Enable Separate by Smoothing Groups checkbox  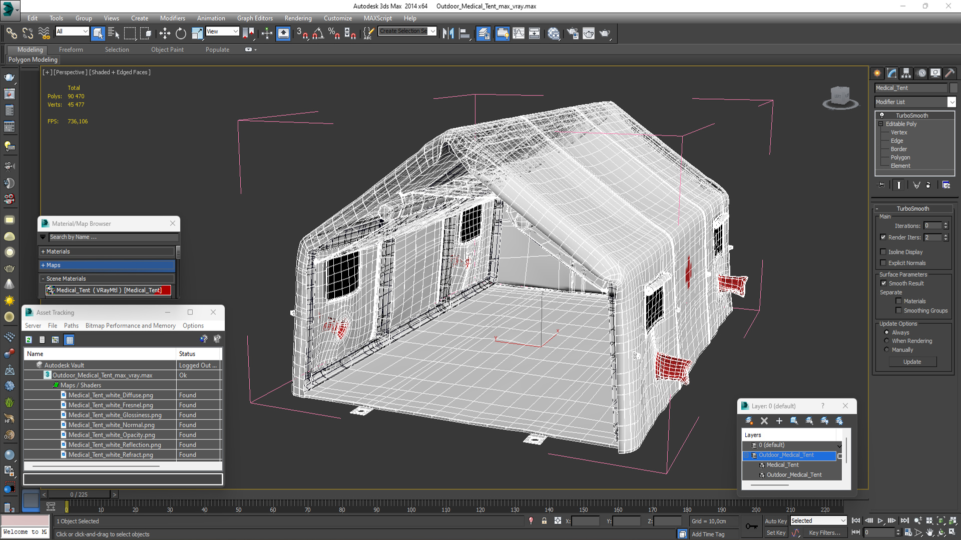(x=898, y=310)
